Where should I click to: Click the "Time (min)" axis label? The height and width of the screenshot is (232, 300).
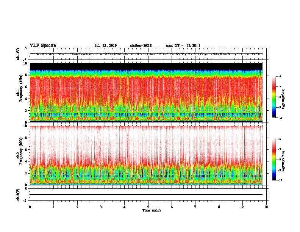click(x=152, y=210)
